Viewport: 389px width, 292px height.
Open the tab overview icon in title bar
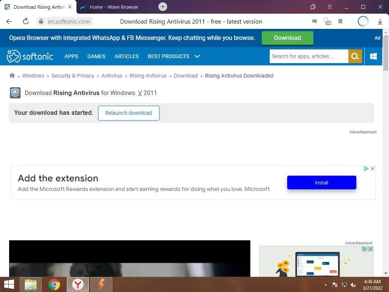(313, 7)
